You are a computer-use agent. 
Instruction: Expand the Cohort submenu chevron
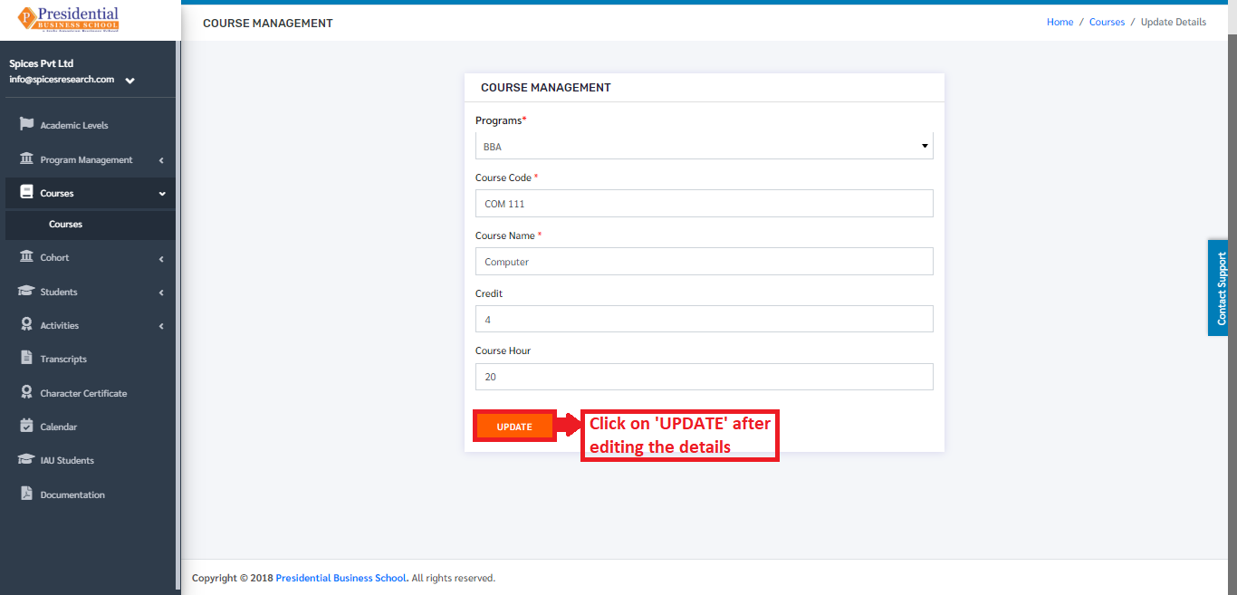tap(161, 259)
